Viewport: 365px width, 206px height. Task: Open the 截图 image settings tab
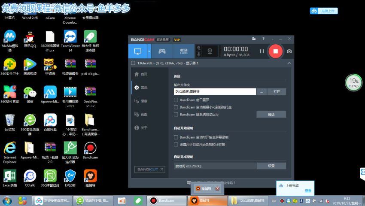[141, 115]
